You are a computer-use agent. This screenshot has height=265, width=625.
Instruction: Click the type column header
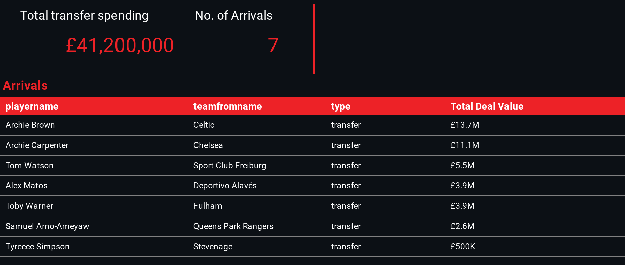(x=340, y=106)
